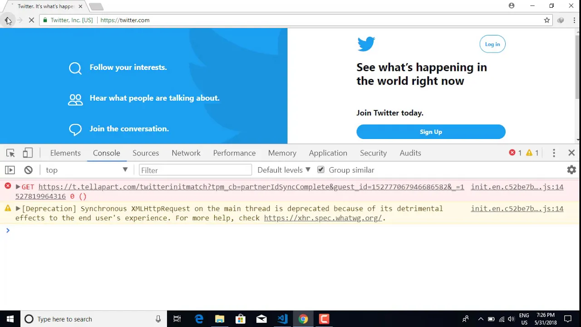Open the Default levels dropdown
This screenshot has height=327, width=581.
(284, 170)
